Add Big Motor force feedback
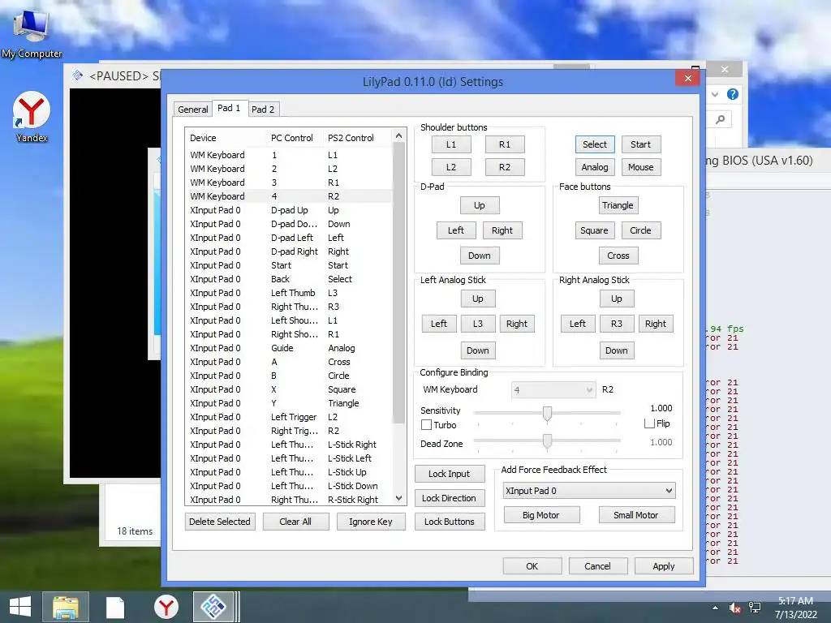The width and height of the screenshot is (831, 623). pyautogui.click(x=541, y=515)
